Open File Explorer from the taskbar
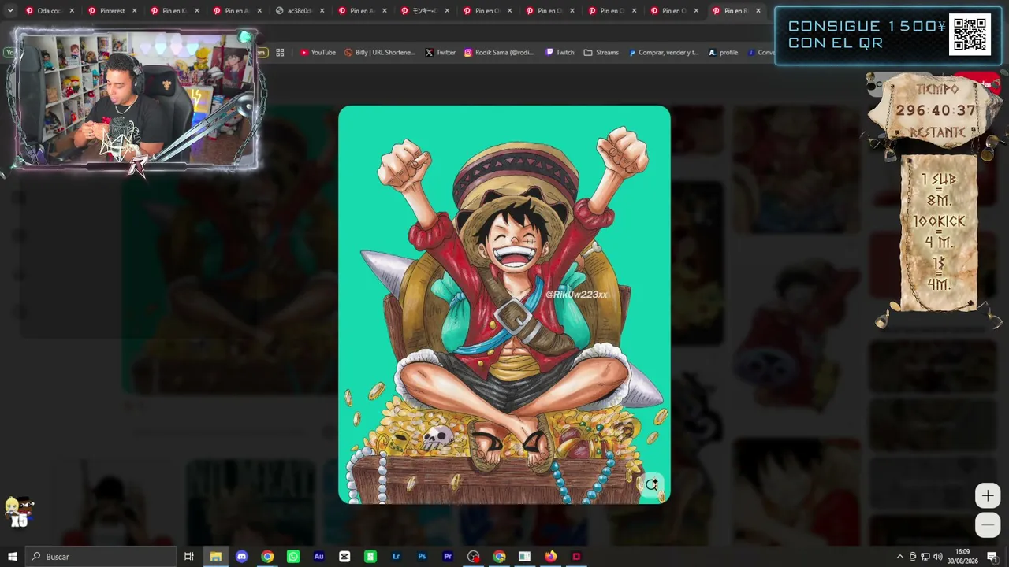The width and height of the screenshot is (1009, 567). point(215,557)
